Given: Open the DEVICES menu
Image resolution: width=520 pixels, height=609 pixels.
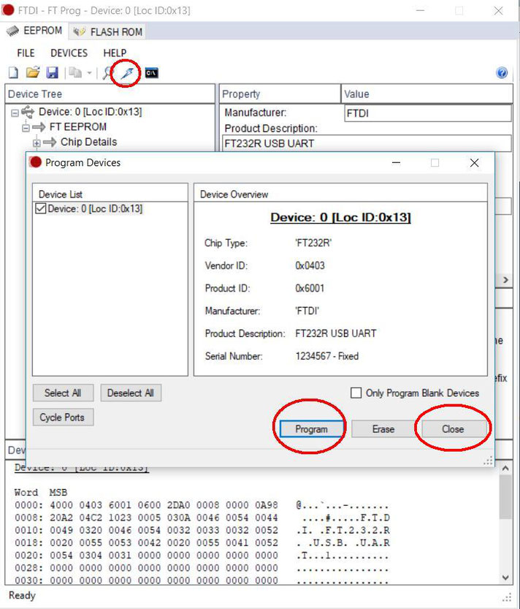Looking at the screenshot, I should click(x=69, y=53).
